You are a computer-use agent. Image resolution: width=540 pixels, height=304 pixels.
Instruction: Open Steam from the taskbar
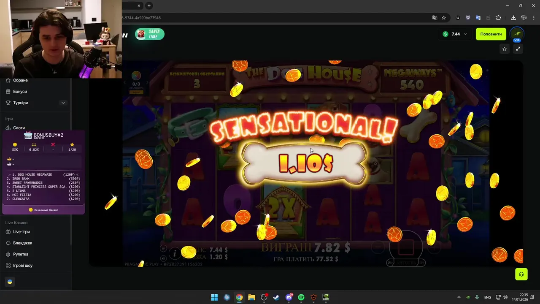tap(276, 297)
